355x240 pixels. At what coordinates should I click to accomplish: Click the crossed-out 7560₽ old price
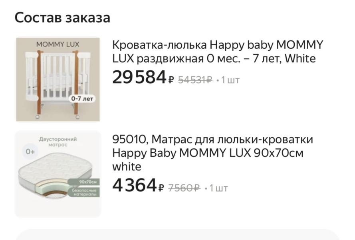pyautogui.click(x=184, y=188)
